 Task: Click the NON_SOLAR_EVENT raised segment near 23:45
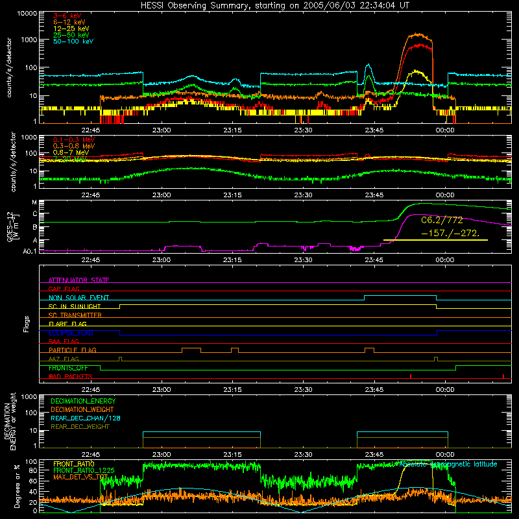tap(400, 296)
